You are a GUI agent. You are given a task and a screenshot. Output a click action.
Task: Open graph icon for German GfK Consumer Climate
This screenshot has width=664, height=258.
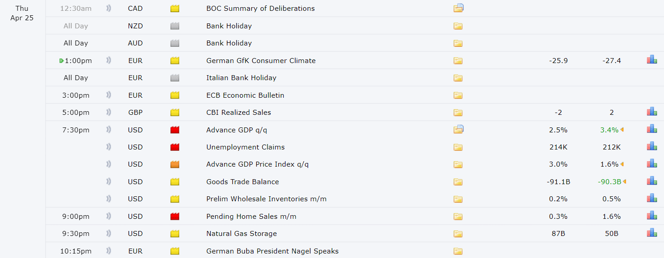(x=652, y=60)
